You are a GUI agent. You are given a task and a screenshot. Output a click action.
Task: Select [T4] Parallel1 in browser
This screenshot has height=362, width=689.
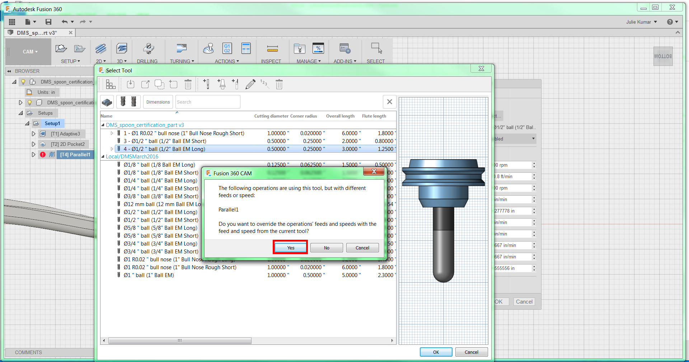pos(75,154)
